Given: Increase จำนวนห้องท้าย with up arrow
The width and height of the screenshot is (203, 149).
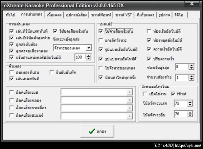Looking at the screenshot, I should point(191,76).
